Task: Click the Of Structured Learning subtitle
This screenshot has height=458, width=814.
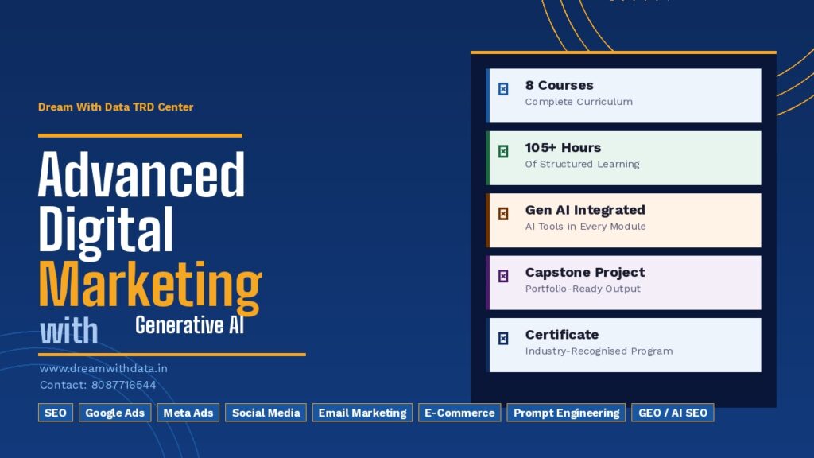Action: 582,164
